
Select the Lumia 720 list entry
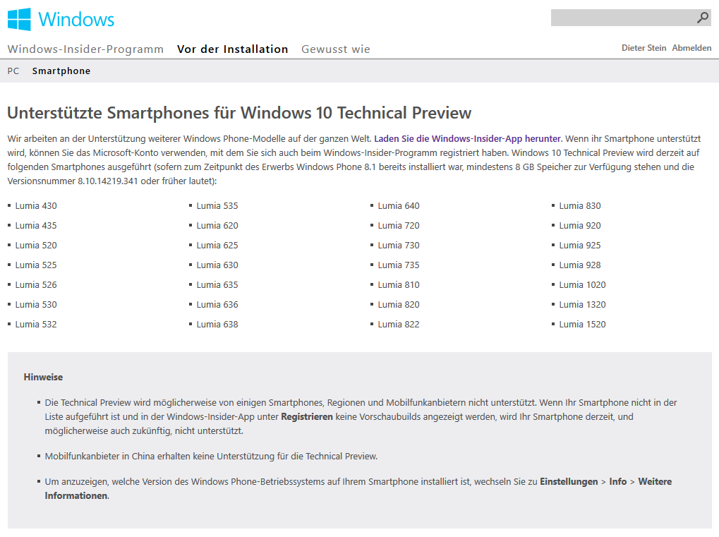[x=399, y=226]
